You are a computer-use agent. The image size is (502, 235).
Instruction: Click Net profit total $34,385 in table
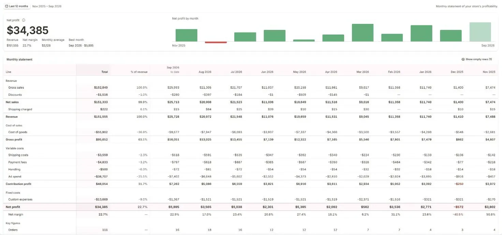point(102,207)
